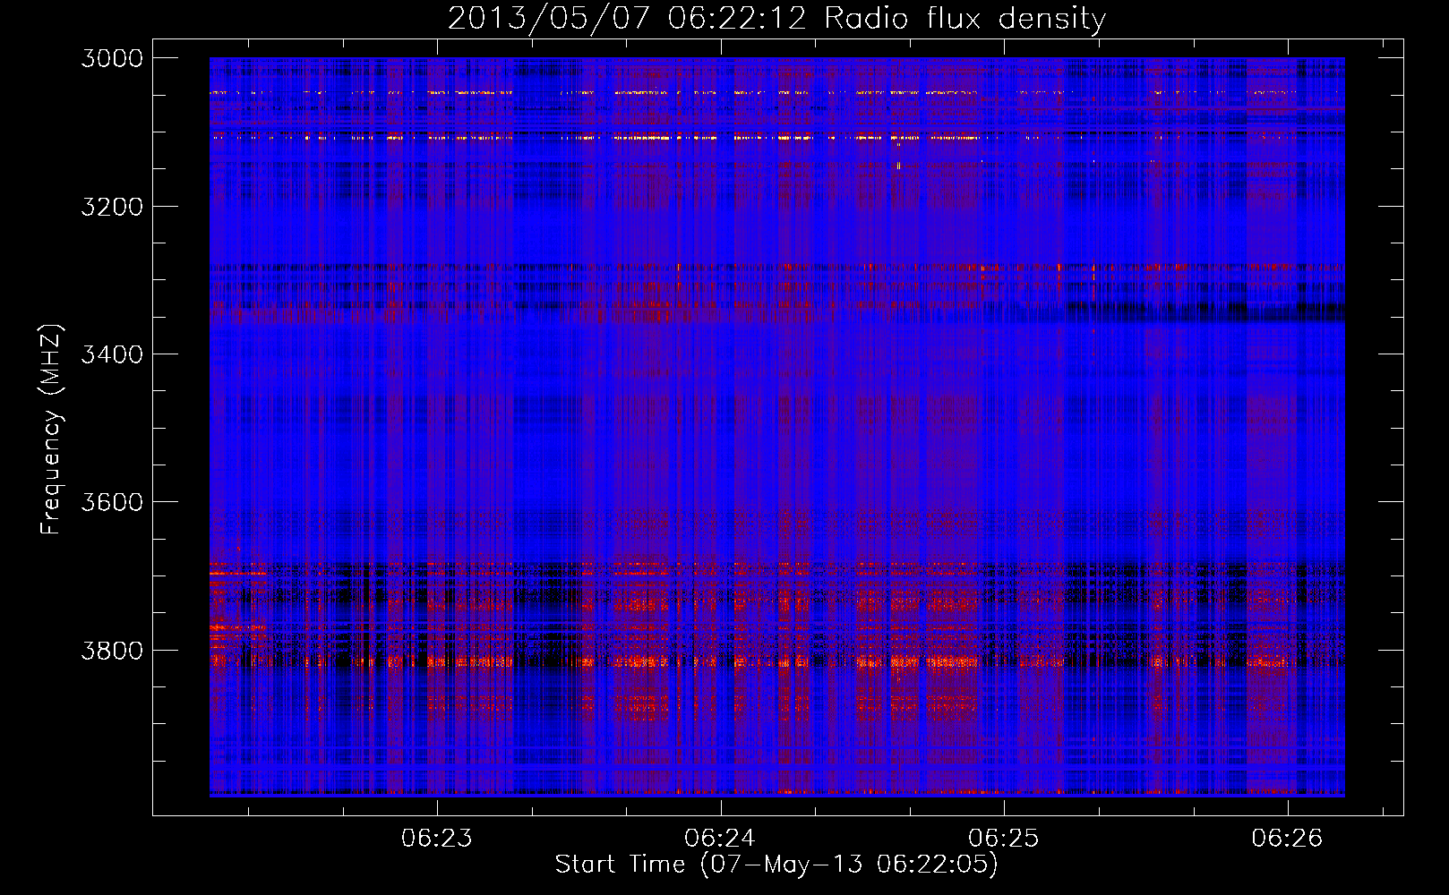Screen dimensions: 1449x895
Task: Click the 'Start Time (07-May-13 06:22:05)' label
Action: pyautogui.click(x=776, y=865)
